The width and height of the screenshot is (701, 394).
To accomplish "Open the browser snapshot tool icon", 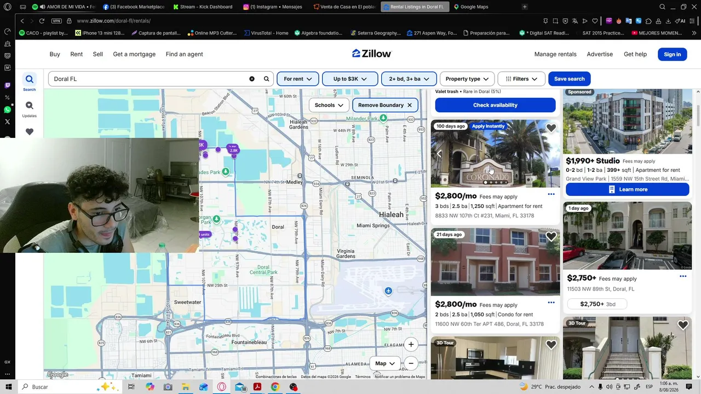I will point(555,21).
